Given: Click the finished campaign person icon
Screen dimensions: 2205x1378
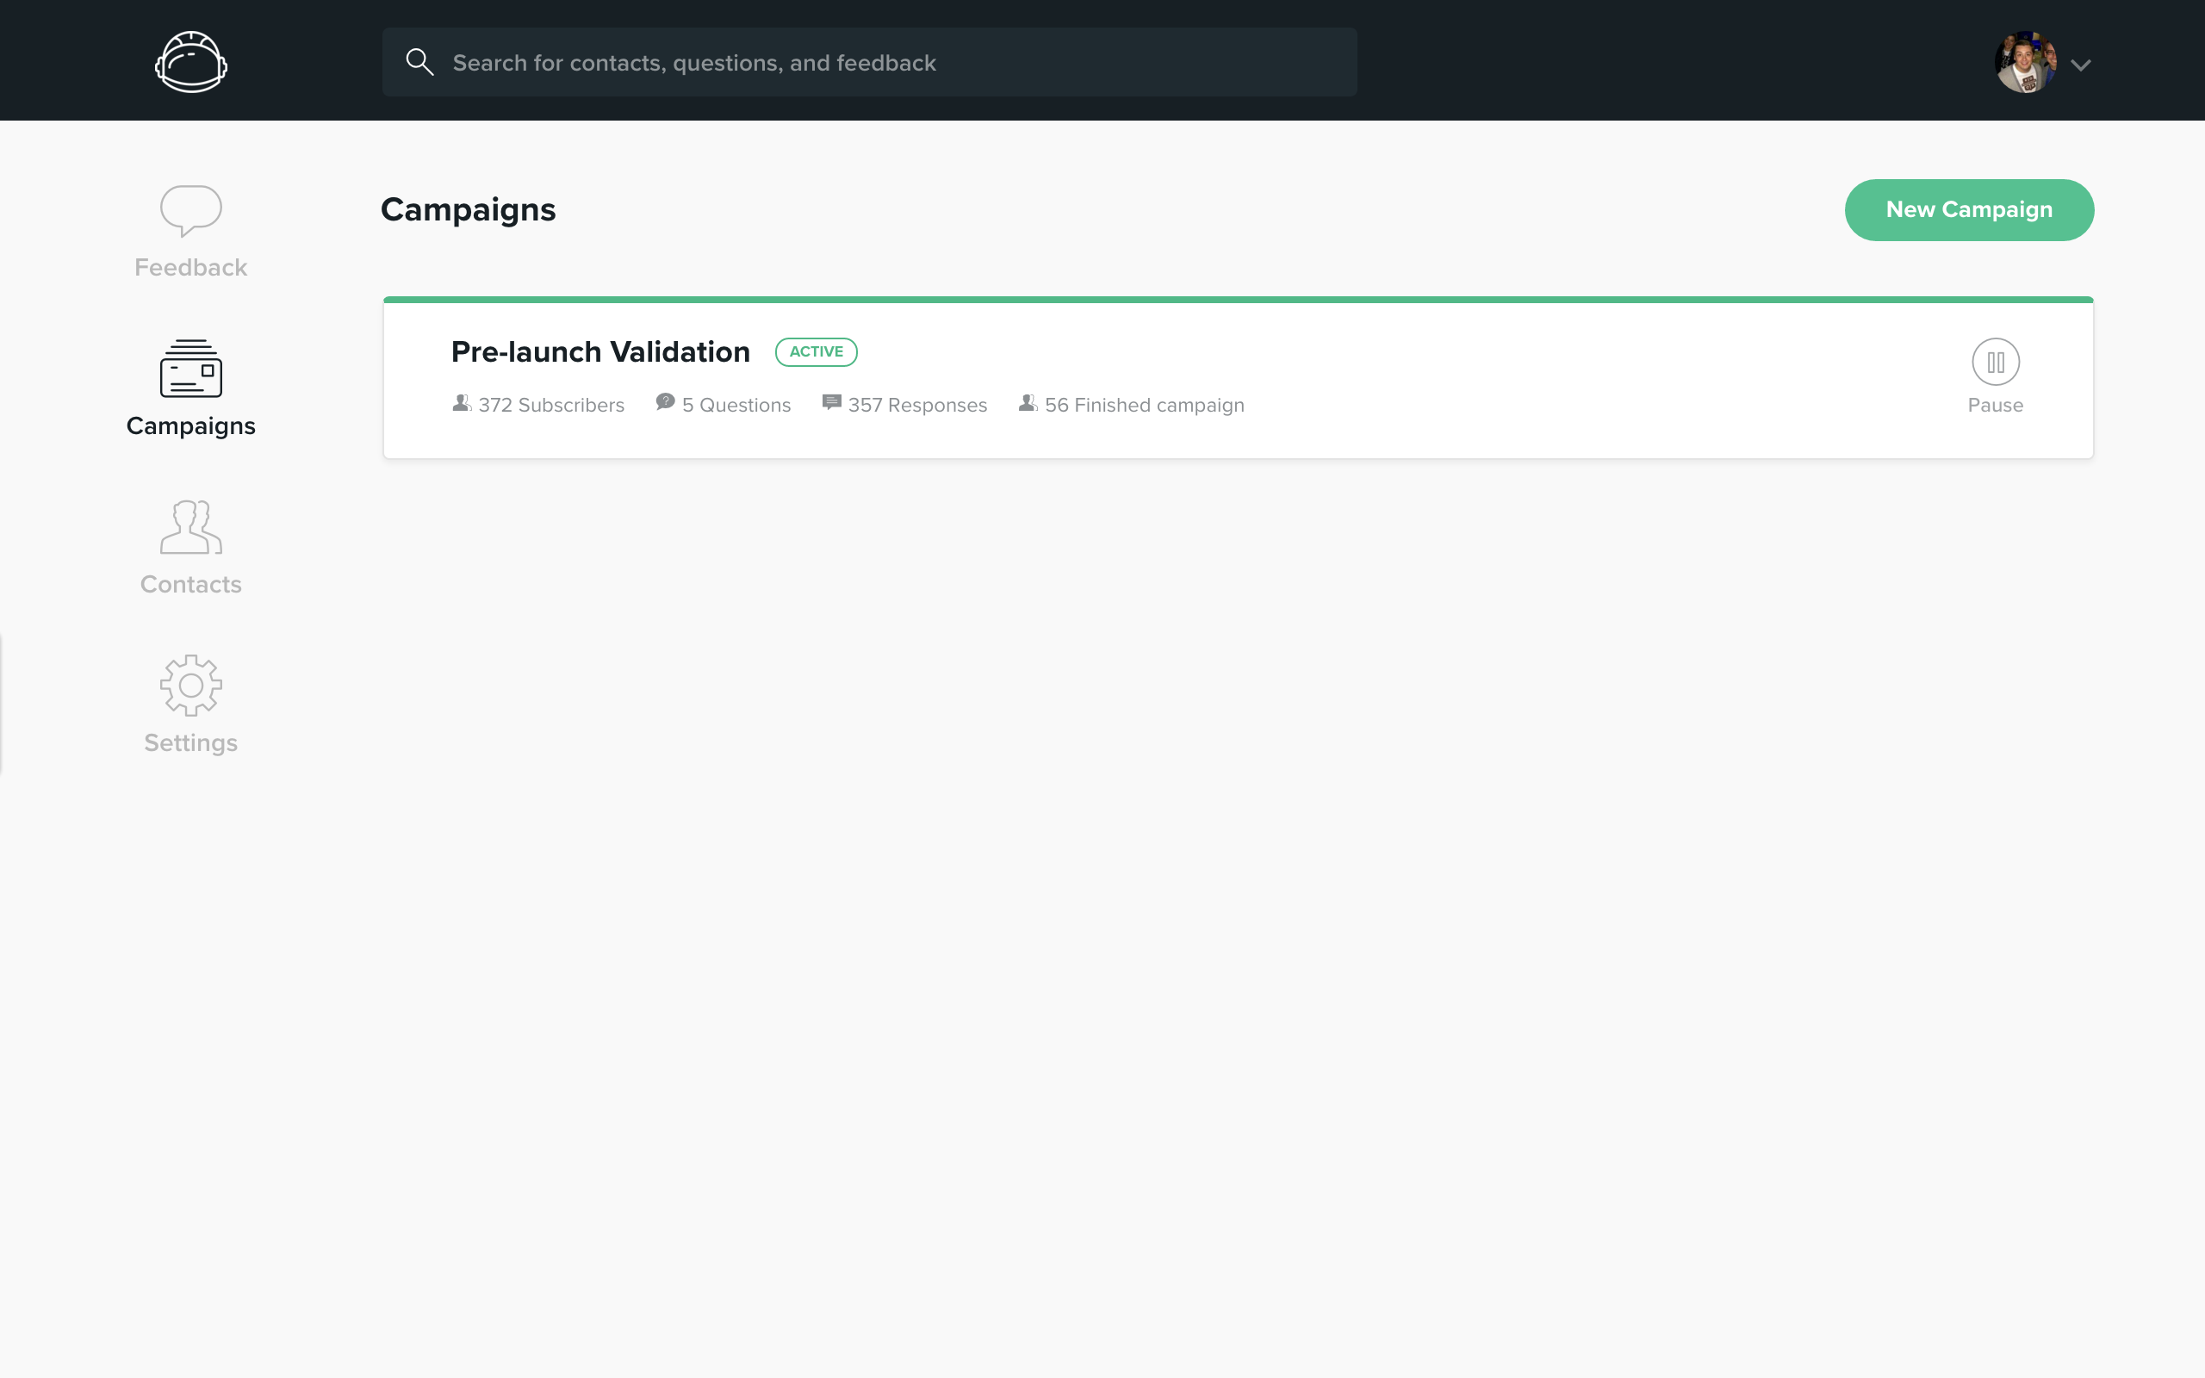Looking at the screenshot, I should 1028,403.
